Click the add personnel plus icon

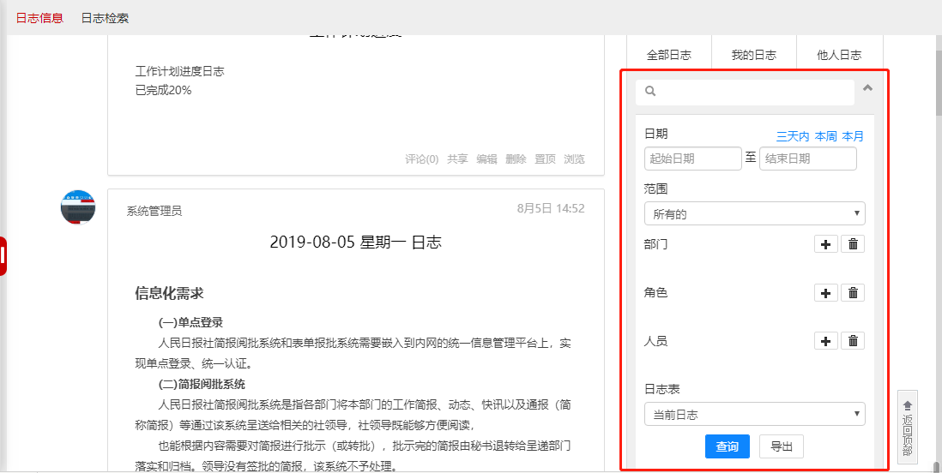[825, 341]
